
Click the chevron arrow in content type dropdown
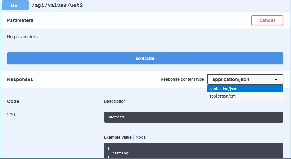coord(276,79)
